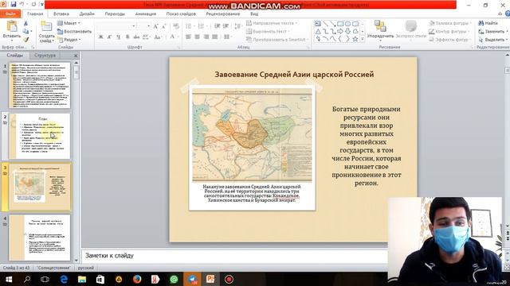Toggle Align text left

(x=188, y=37)
